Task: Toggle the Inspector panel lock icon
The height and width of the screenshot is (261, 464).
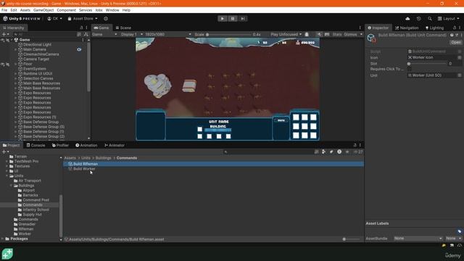Action: (x=455, y=28)
